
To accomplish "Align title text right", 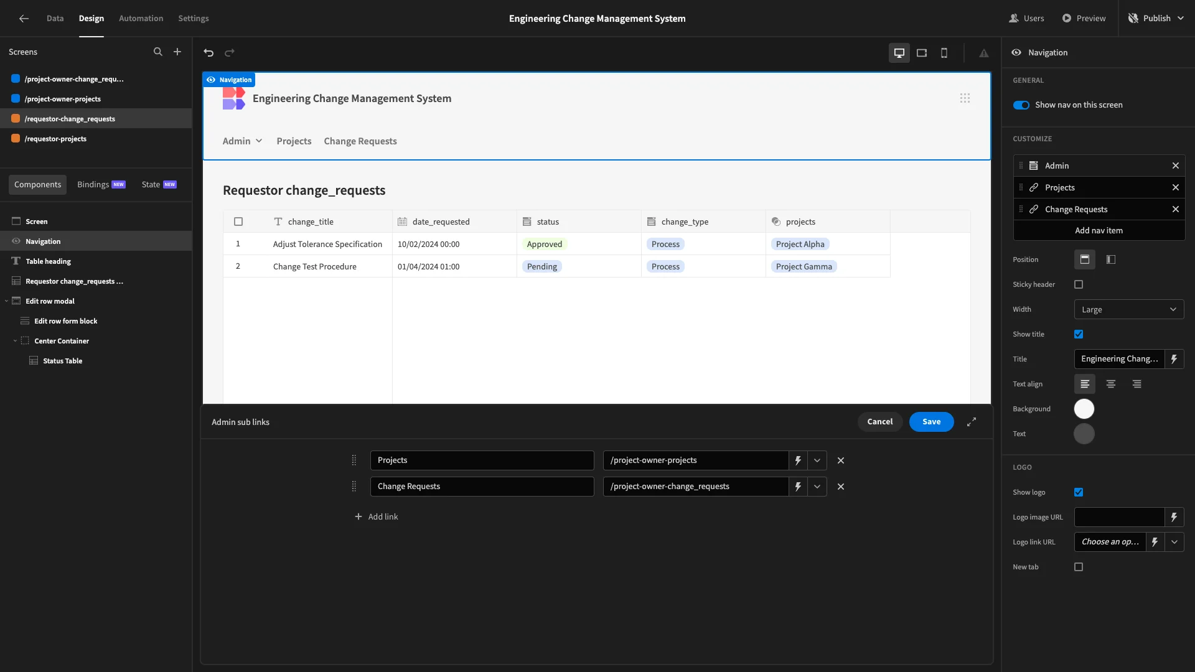I will (x=1137, y=384).
